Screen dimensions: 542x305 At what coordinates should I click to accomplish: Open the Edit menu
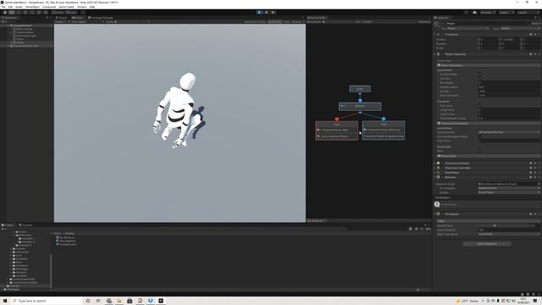tap(10, 7)
